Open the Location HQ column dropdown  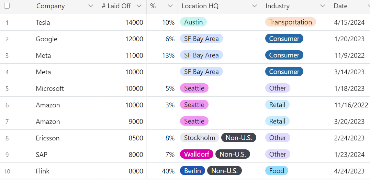[255, 6]
